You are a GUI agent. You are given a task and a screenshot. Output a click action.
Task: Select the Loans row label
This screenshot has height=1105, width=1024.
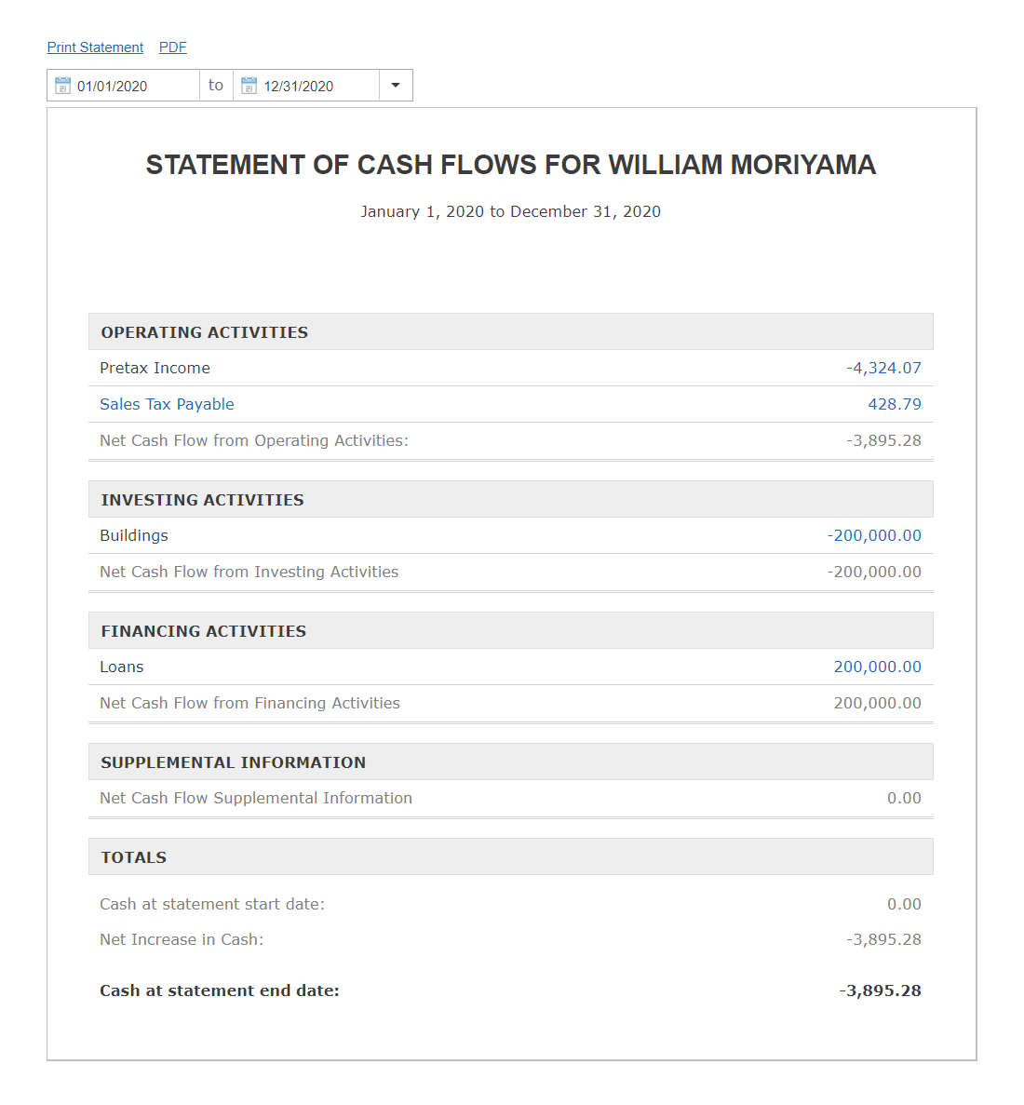(x=121, y=667)
